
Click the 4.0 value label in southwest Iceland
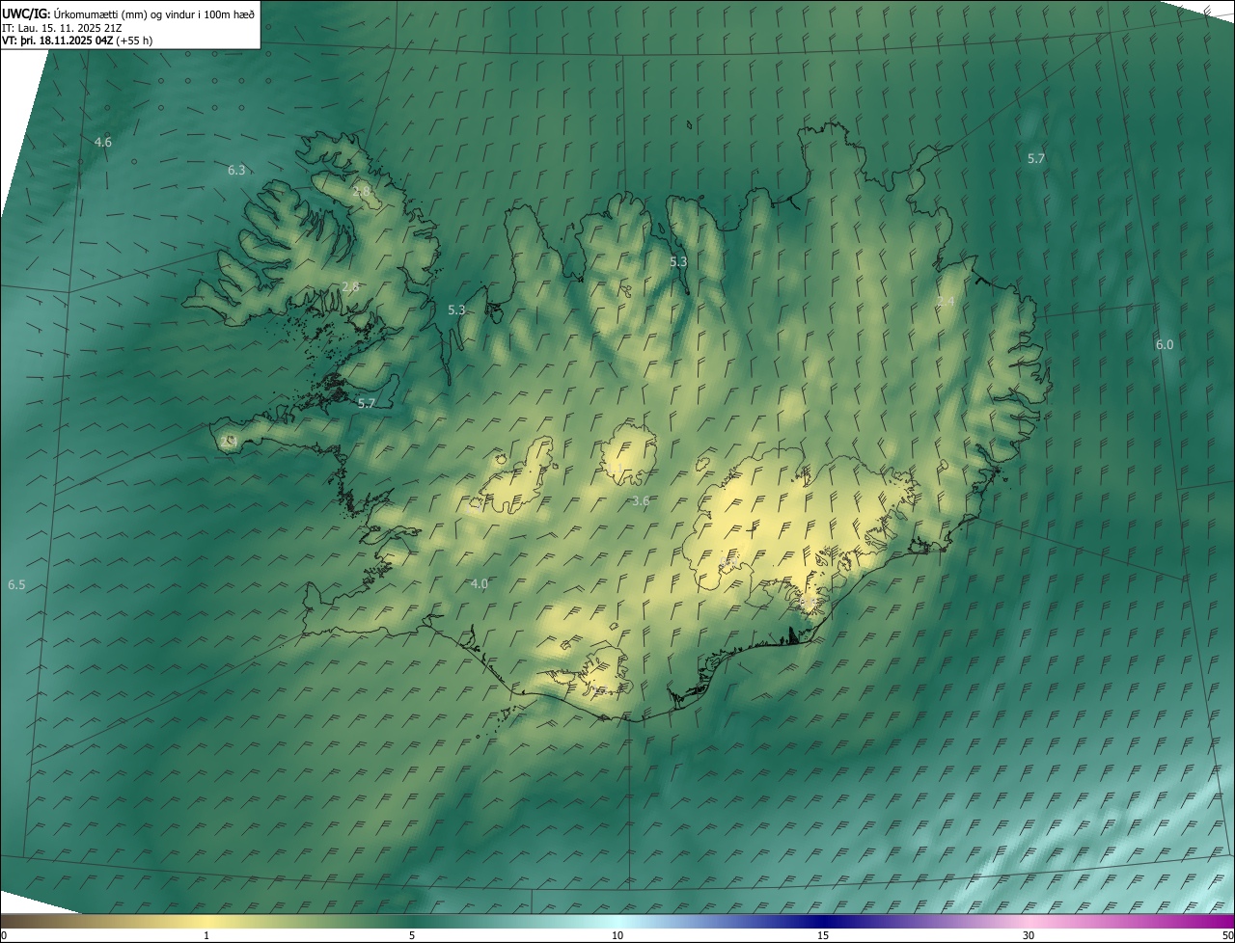click(x=479, y=583)
